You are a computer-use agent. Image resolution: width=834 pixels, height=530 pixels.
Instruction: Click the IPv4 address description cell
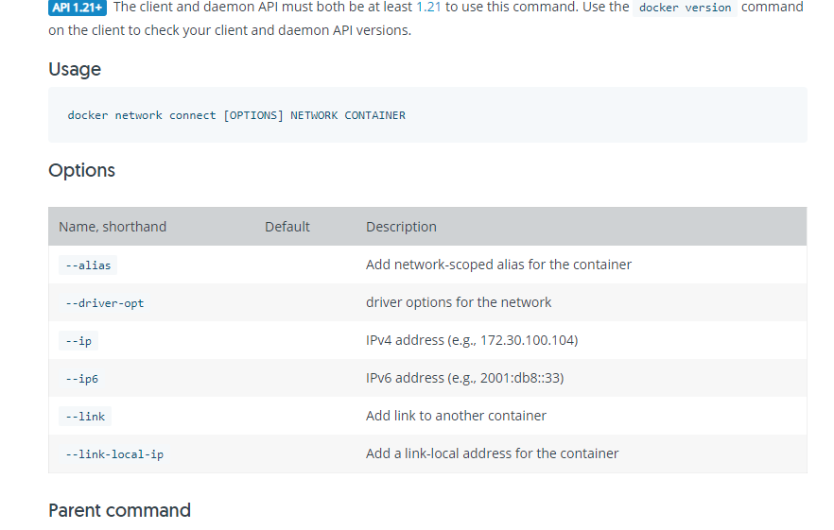click(x=472, y=340)
